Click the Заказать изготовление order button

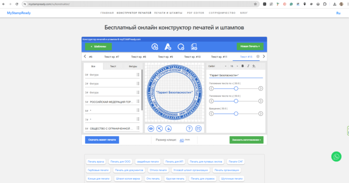point(246,140)
